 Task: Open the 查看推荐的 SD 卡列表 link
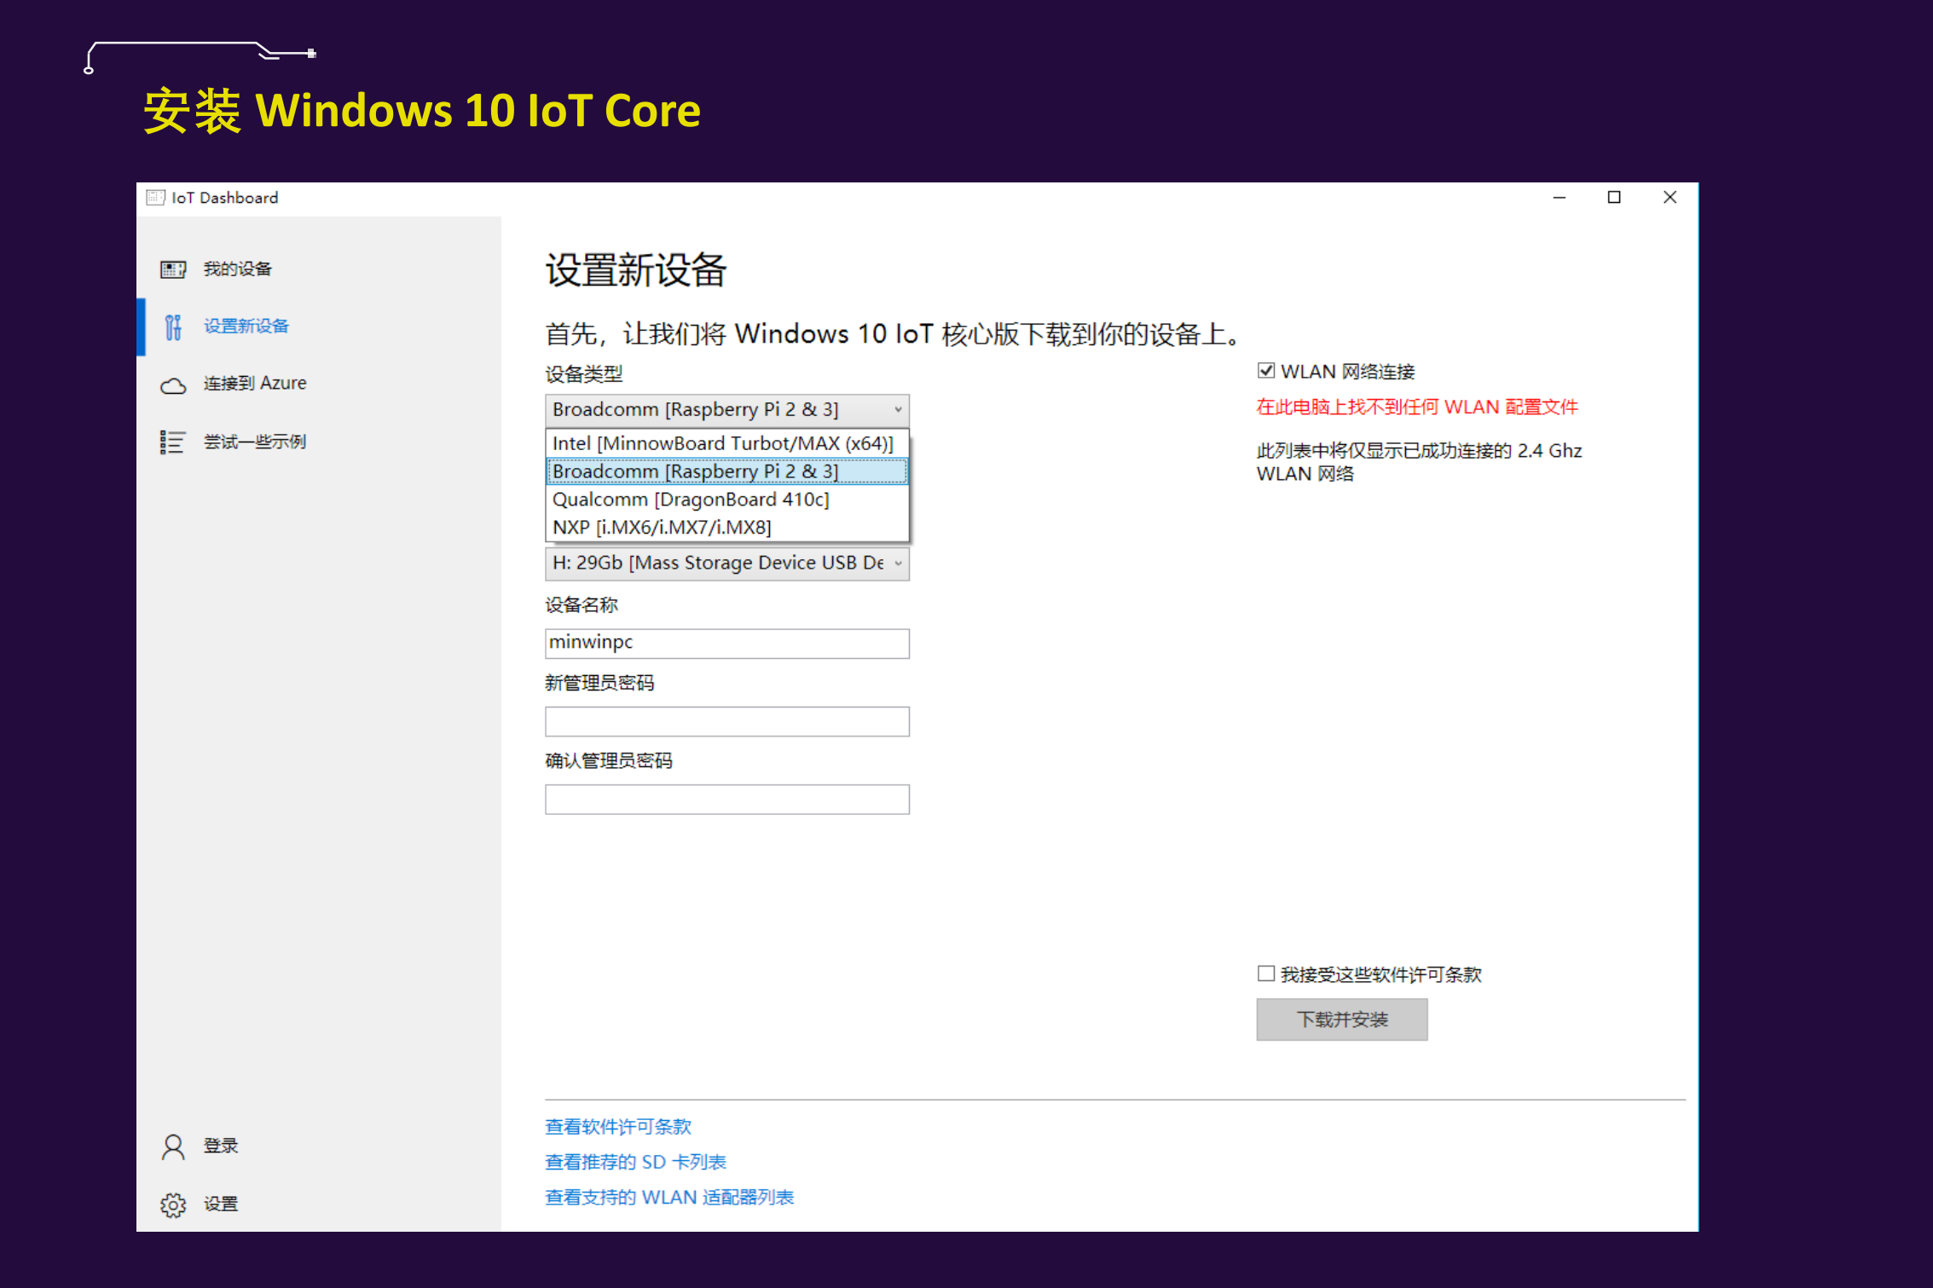[x=635, y=1161]
